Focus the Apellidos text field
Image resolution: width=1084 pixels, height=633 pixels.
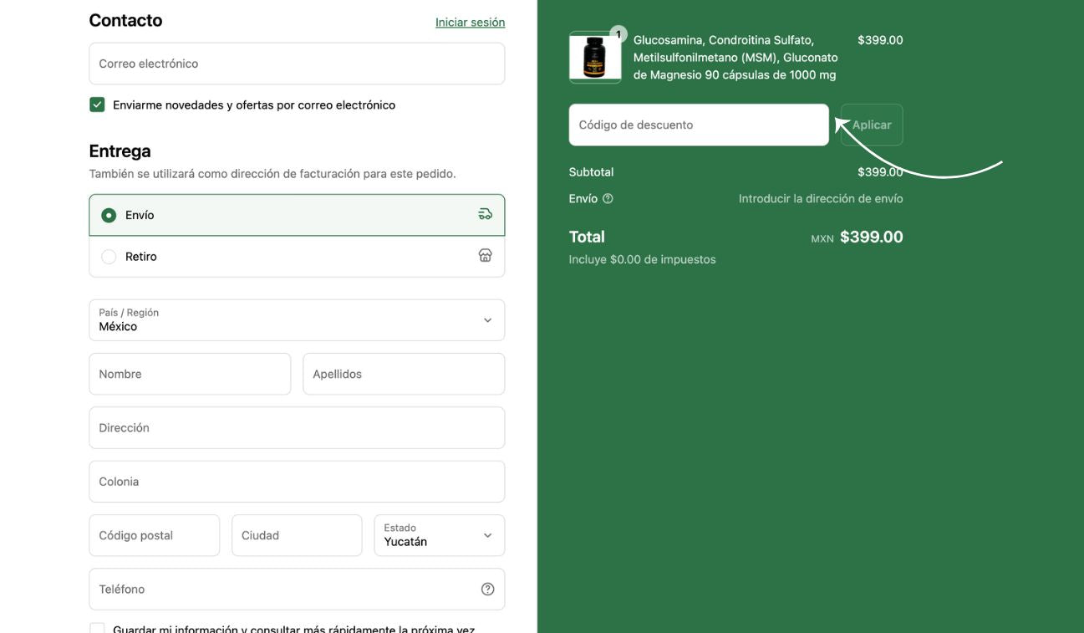403,374
